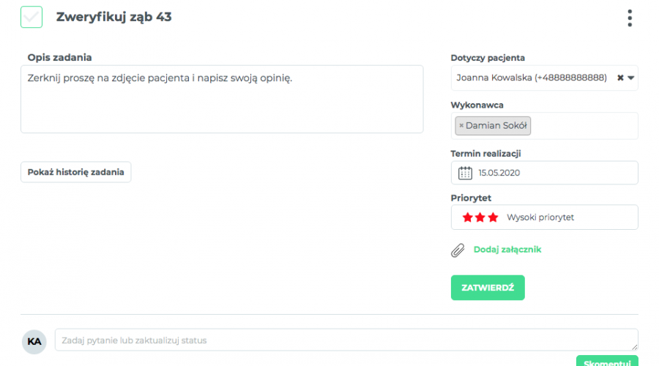Select the third red priority star

coord(493,217)
